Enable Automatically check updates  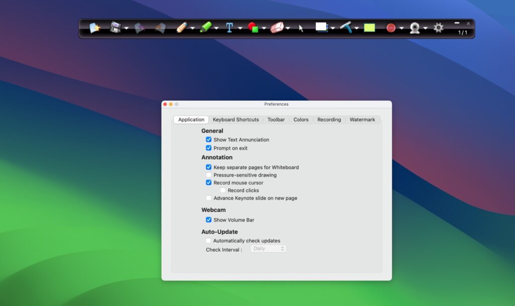click(x=209, y=240)
